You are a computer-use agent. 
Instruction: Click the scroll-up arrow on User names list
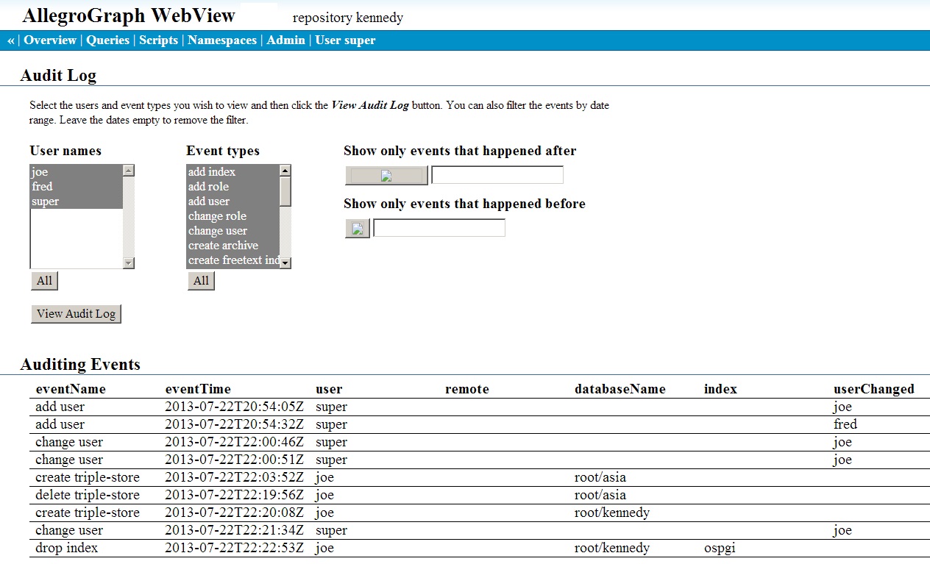pos(128,169)
